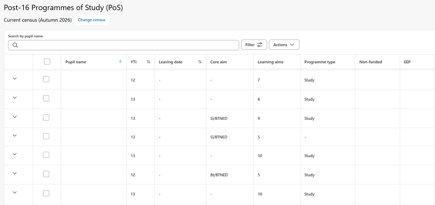Click the learning aims value 9
This screenshot has height=205, width=435.
[x=259, y=119]
